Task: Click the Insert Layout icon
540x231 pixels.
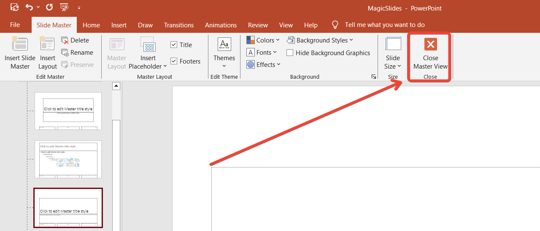Action: pyautogui.click(x=47, y=53)
